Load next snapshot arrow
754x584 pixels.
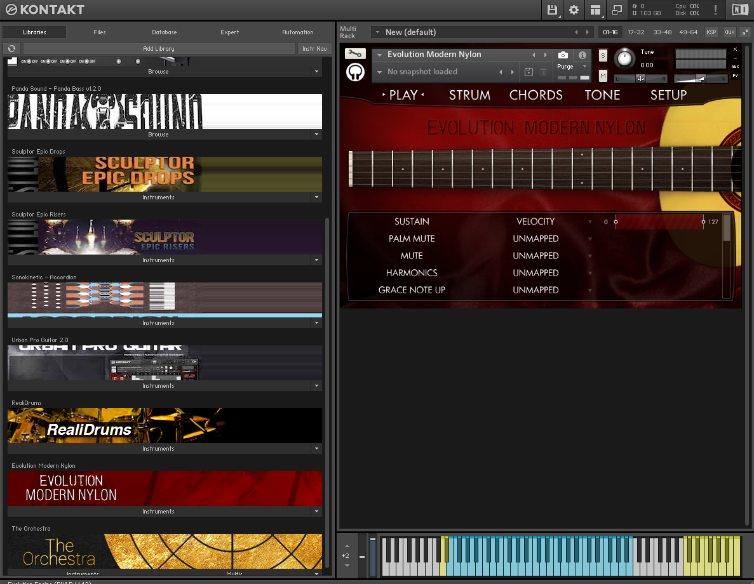[x=513, y=72]
